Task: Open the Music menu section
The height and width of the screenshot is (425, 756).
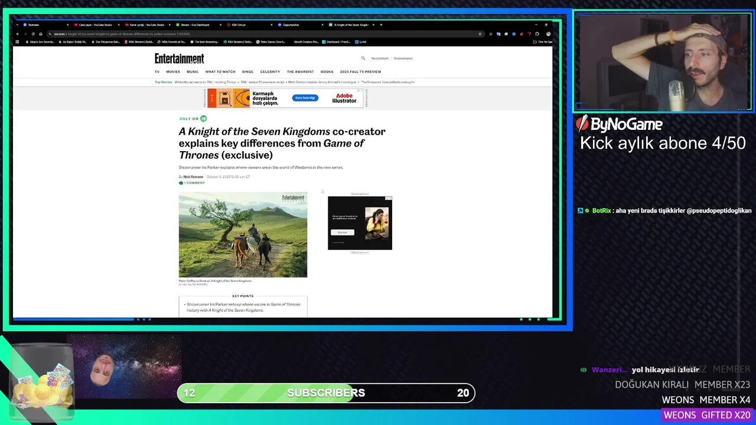Action: (x=193, y=72)
